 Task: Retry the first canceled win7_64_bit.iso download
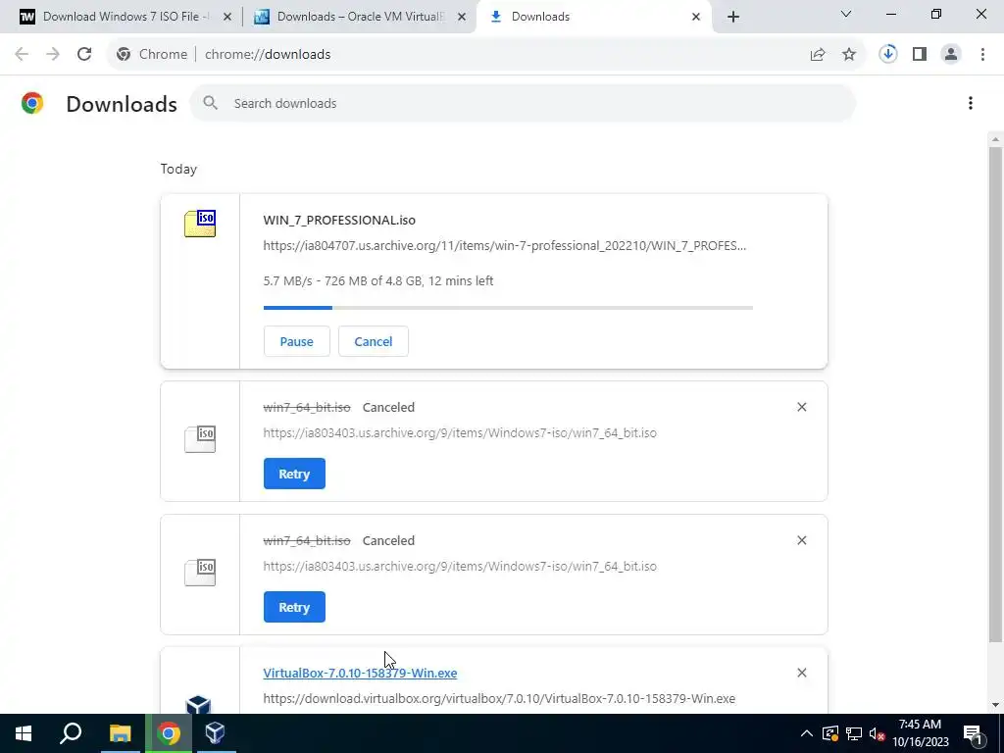294,474
